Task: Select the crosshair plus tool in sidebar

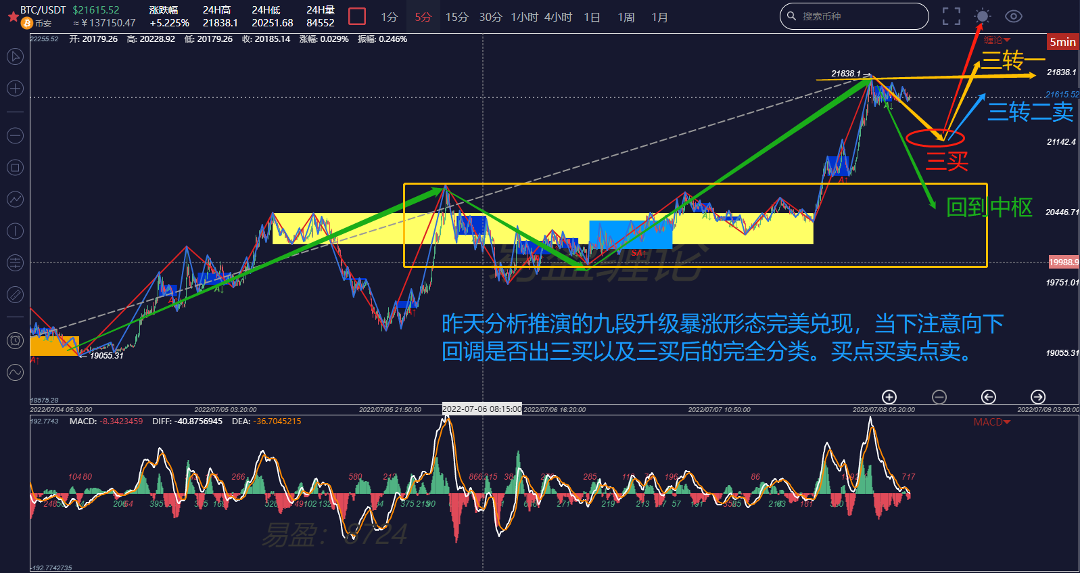Action: (x=15, y=89)
